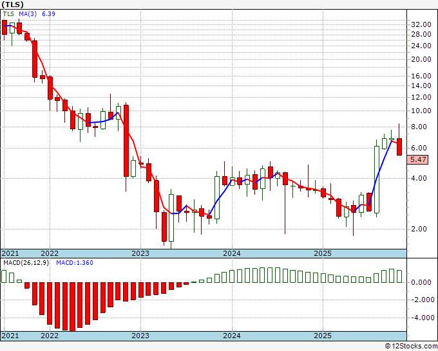The width and height of the screenshot is (438, 351).
Task: Click the 16.00 price axis label
Action: 421,76
